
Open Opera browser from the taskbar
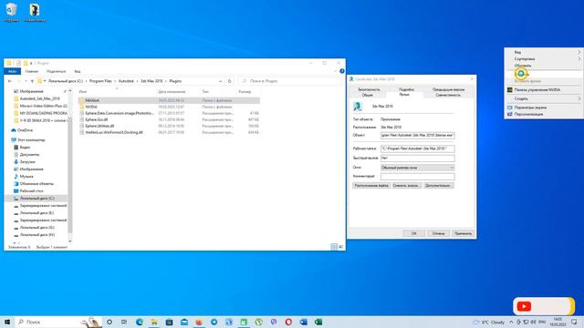coord(288,322)
